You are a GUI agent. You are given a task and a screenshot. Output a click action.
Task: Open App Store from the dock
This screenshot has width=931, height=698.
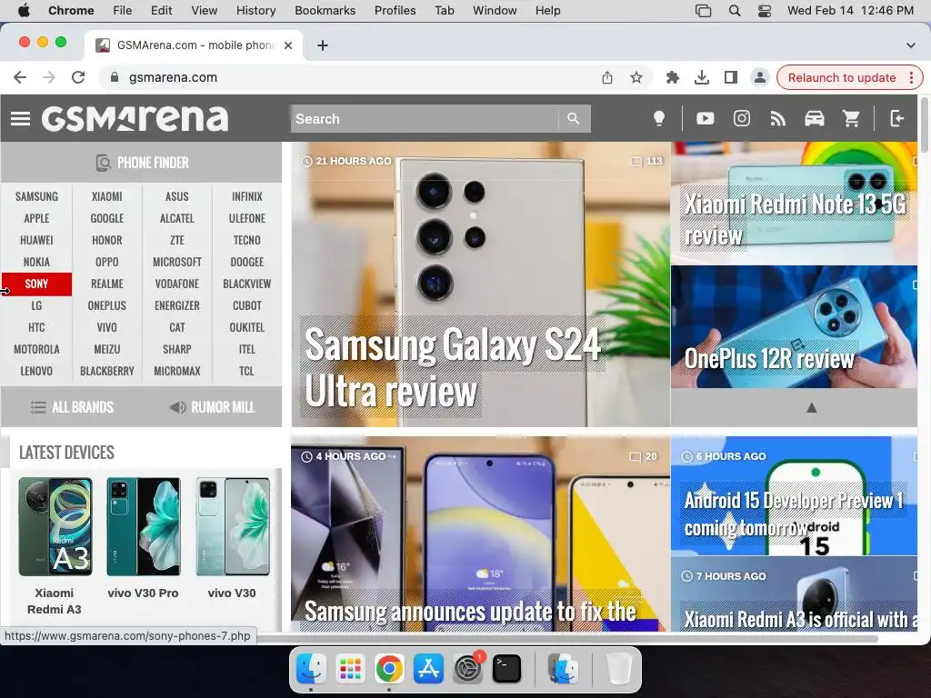(x=429, y=669)
